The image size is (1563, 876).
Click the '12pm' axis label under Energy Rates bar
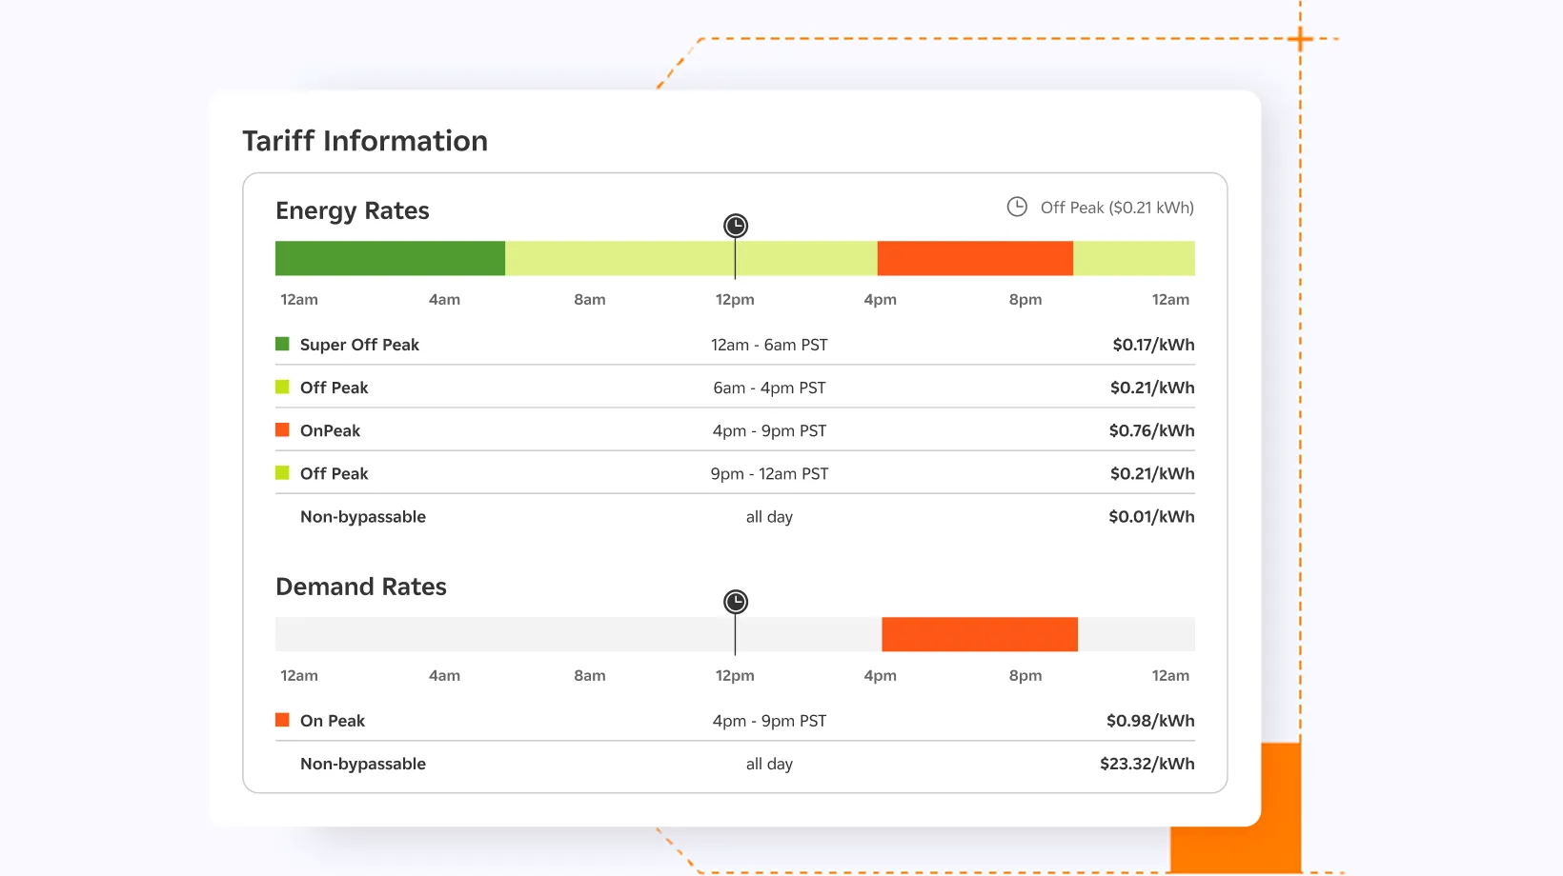tap(735, 299)
